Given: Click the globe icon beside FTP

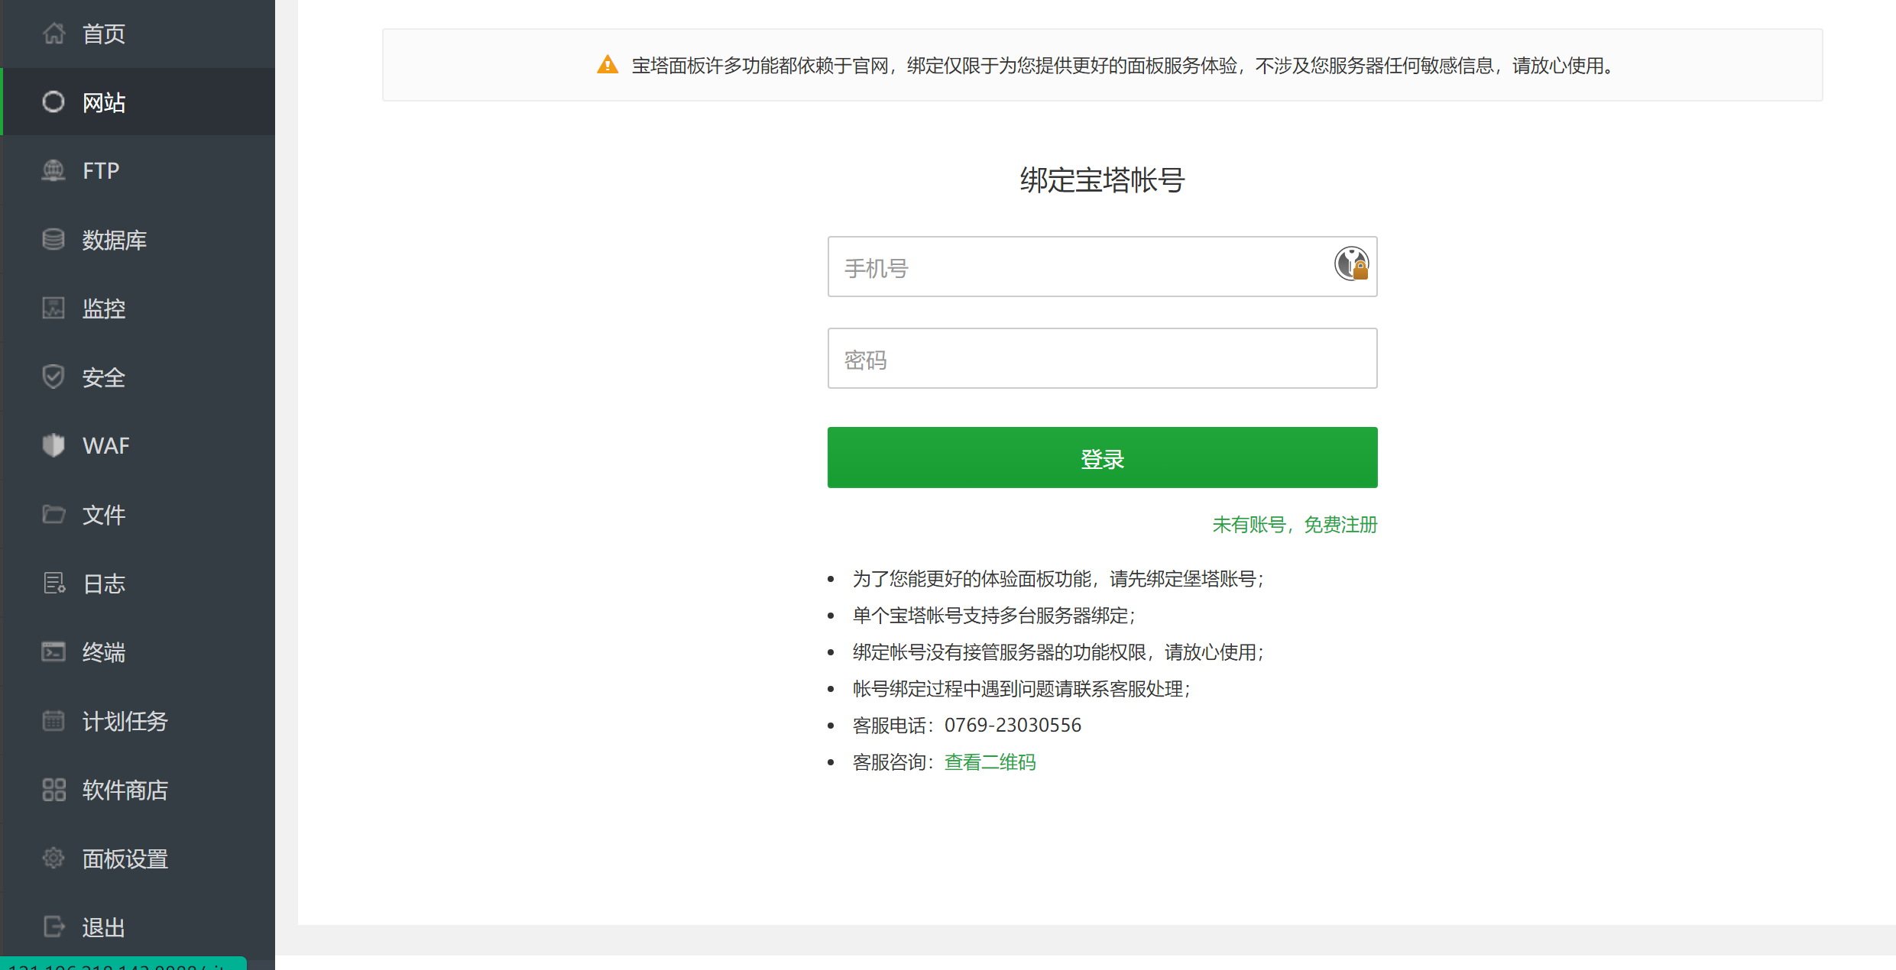Looking at the screenshot, I should point(53,170).
